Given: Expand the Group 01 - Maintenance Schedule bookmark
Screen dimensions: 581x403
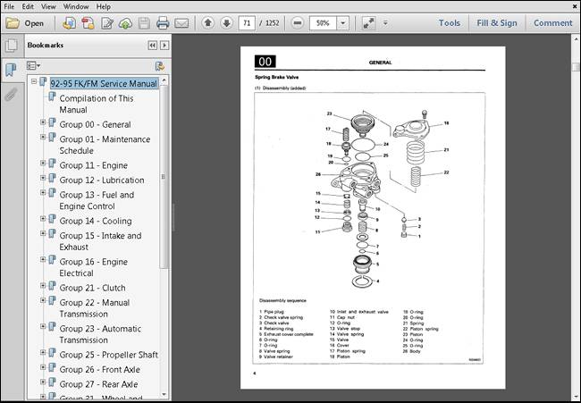Looking at the screenshot, I should (x=43, y=137).
